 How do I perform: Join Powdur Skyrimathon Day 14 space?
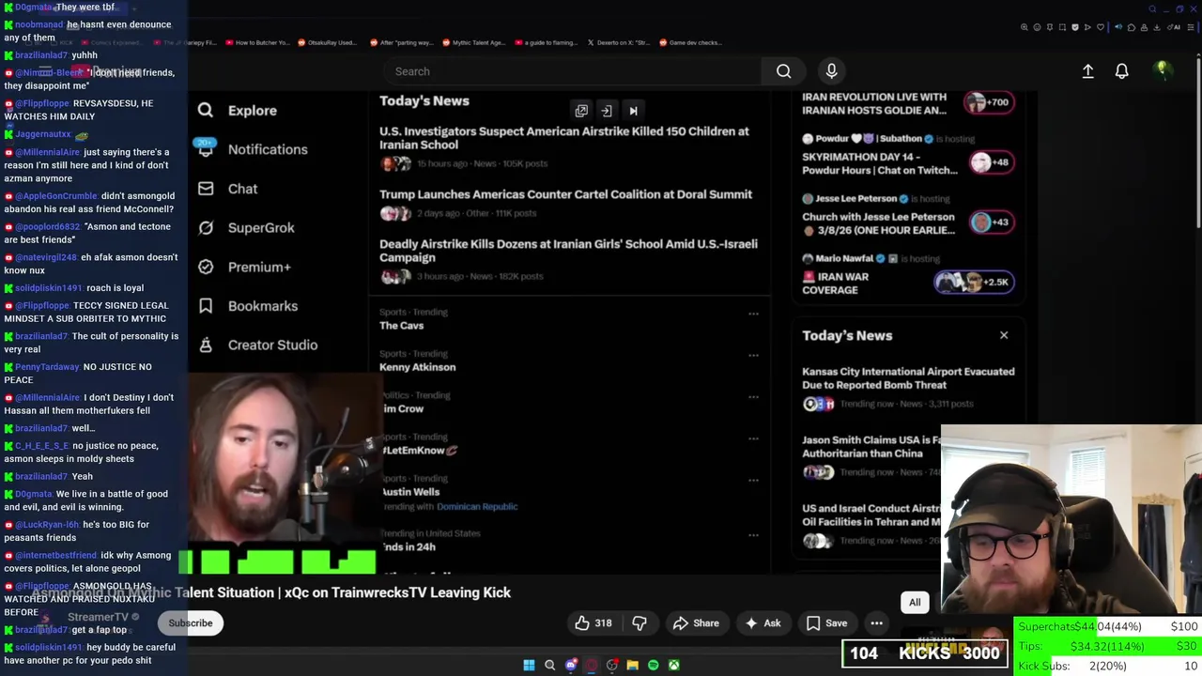point(992,162)
